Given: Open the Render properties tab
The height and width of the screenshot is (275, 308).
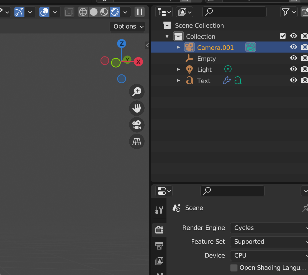Looking at the screenshot, I should tap(159, 230).
